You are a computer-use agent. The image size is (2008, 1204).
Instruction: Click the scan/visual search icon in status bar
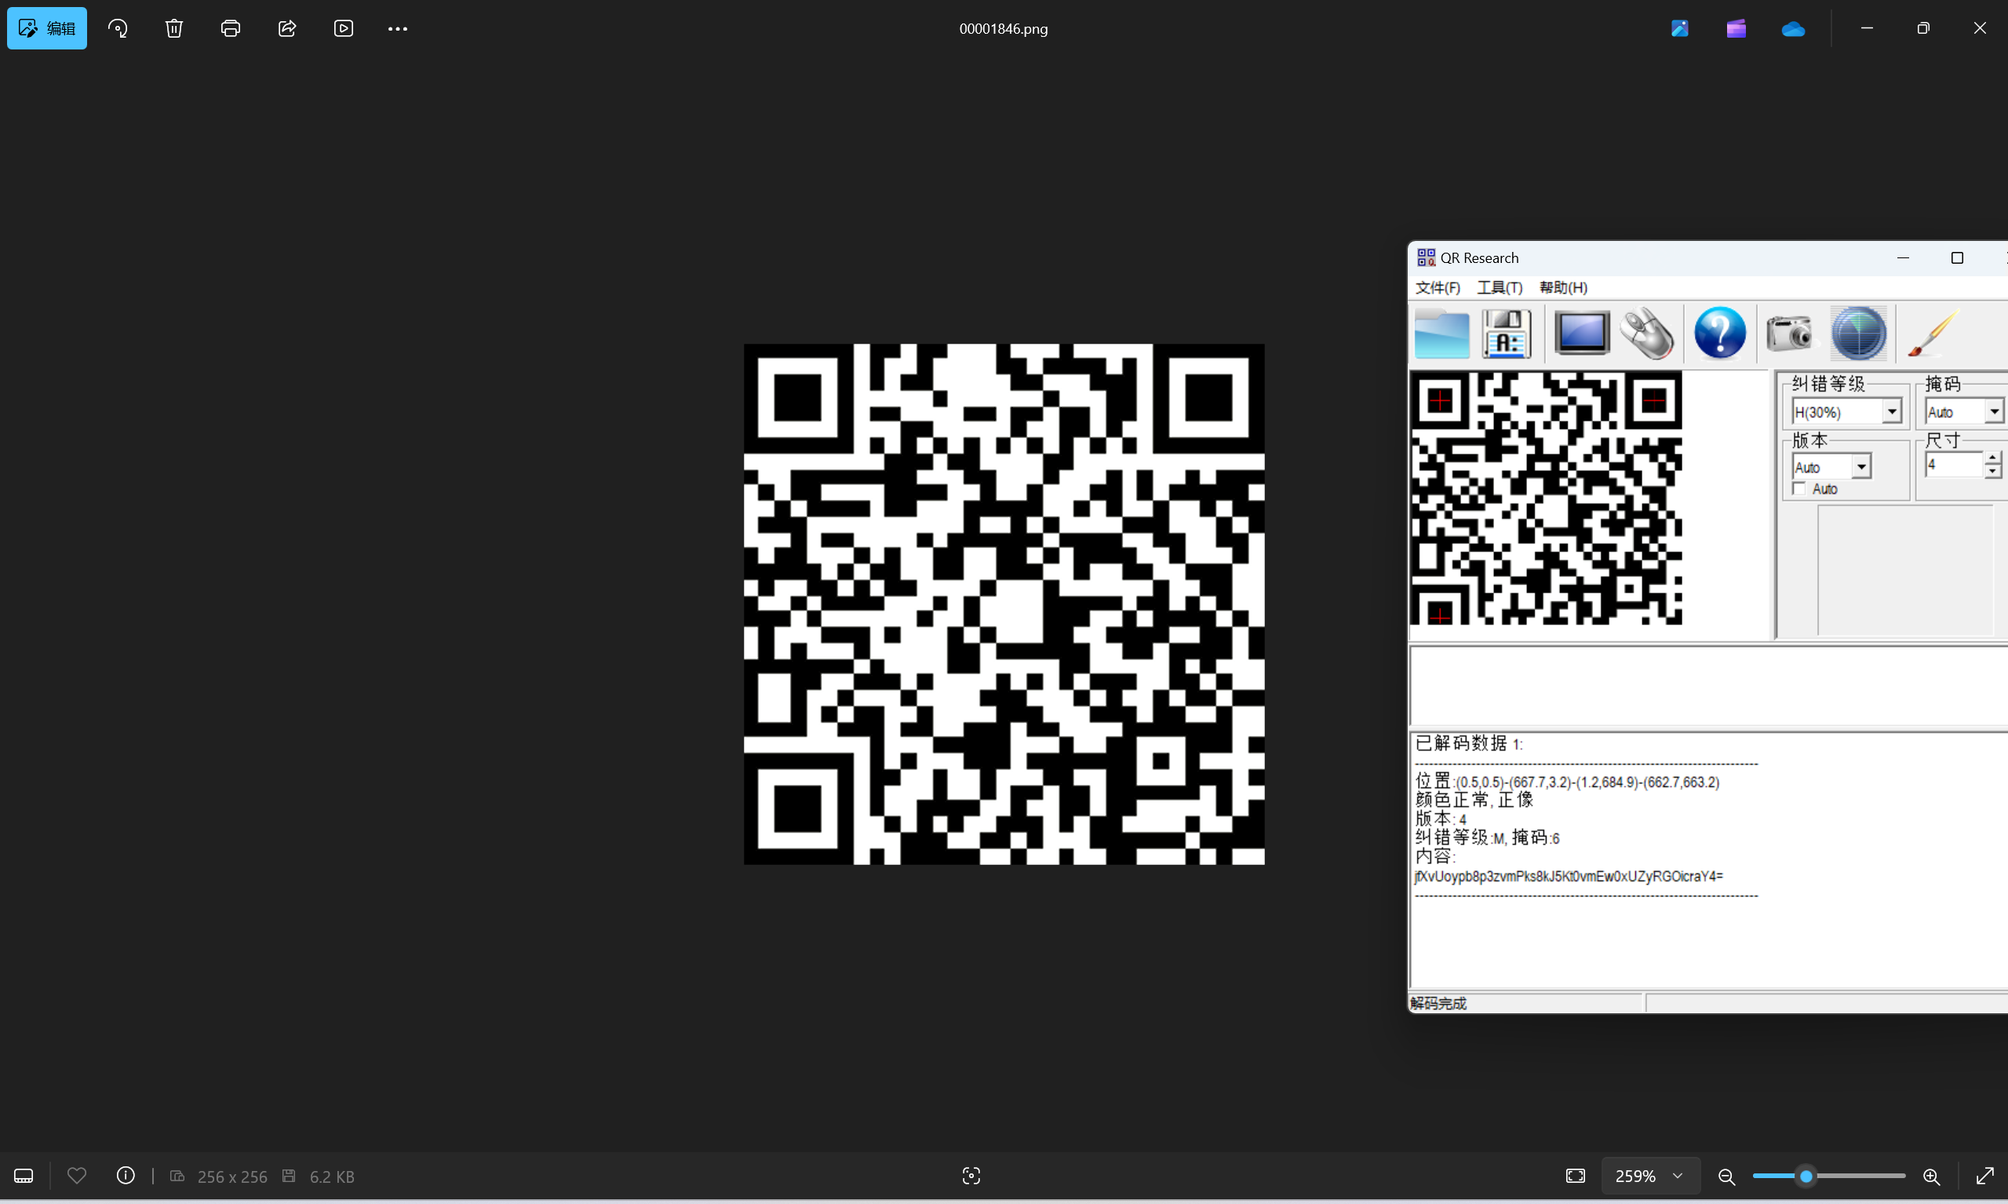(971, 1176)
